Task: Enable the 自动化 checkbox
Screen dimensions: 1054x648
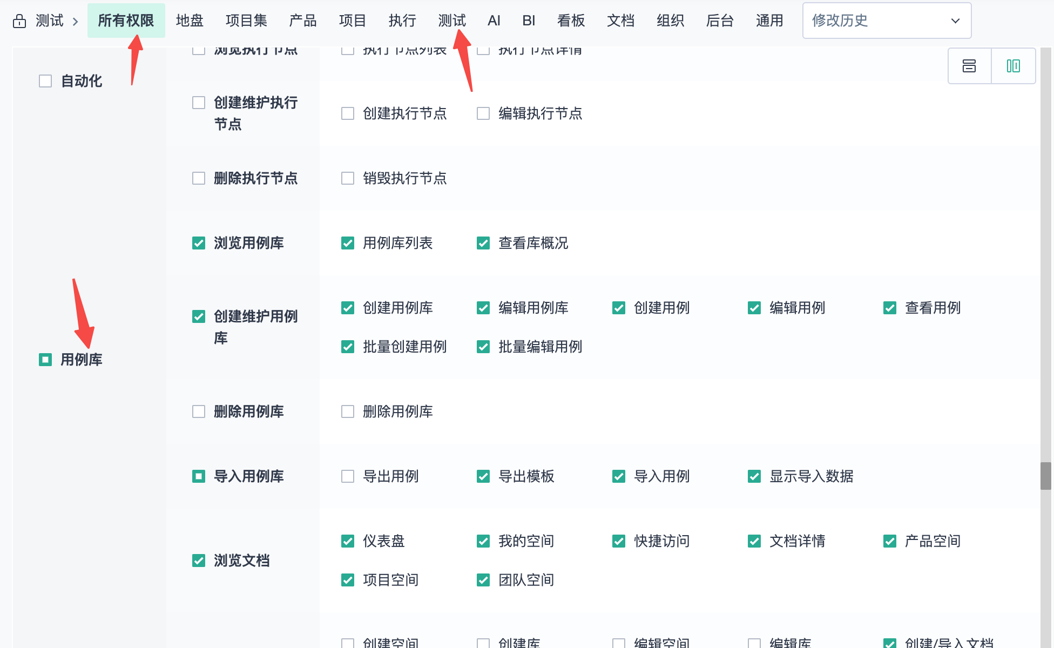Action: (45, 81)
